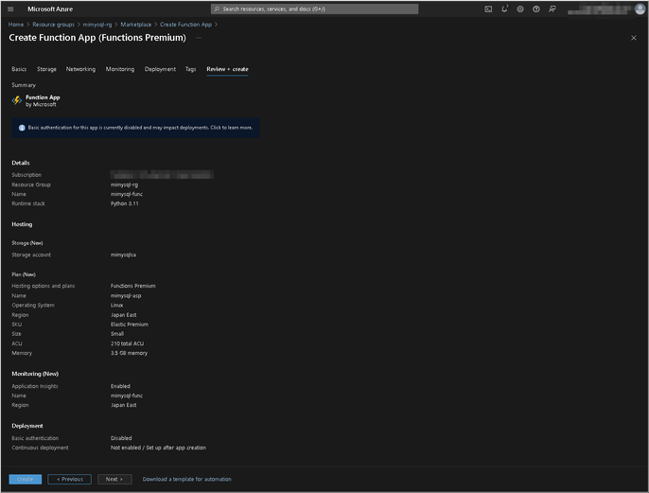Screen dimensions: 649x493
Task: Select the Review + create tab
Action: (x=228, y=69)
